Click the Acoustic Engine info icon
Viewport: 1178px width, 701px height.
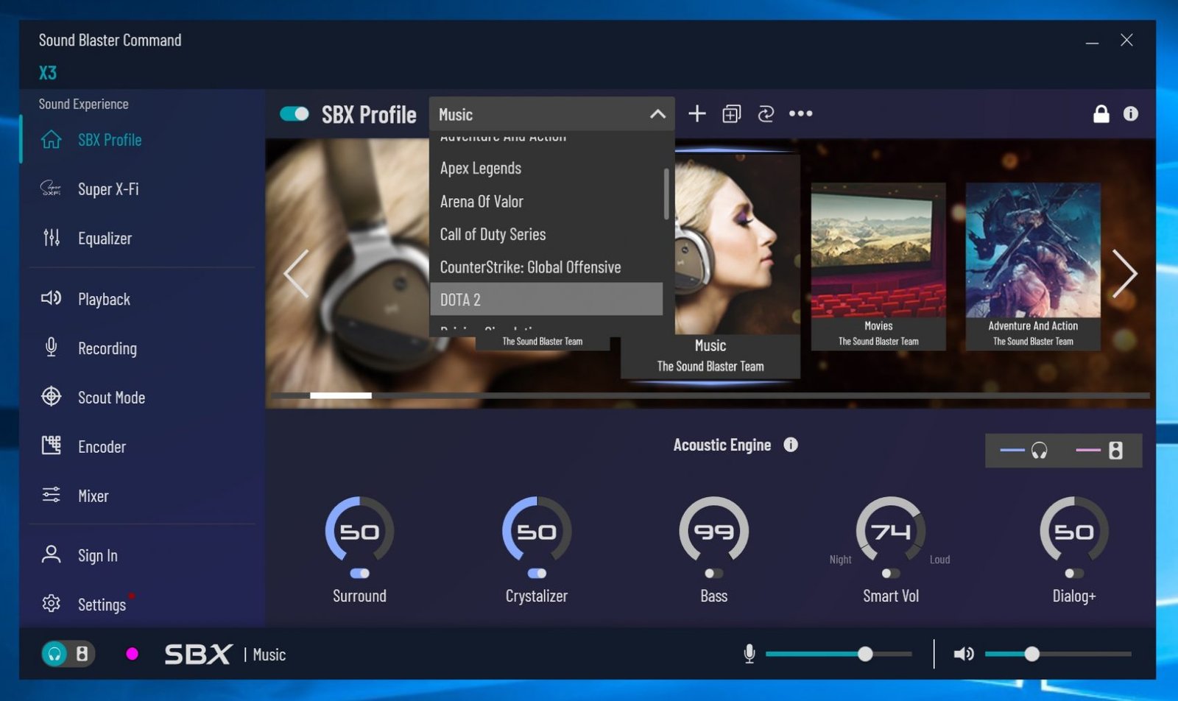[x=791, y=445]
